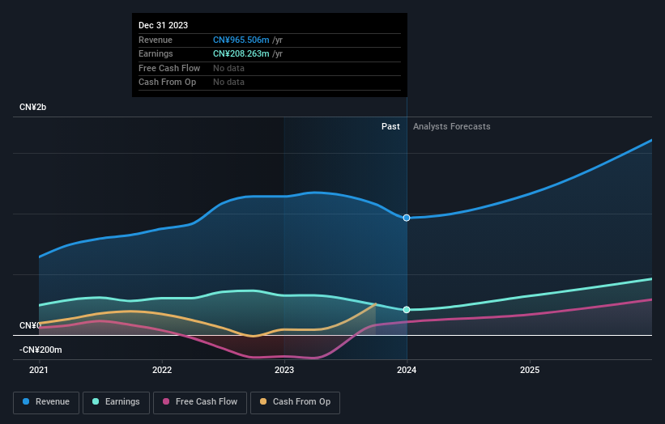Image resolution: width=665 pixels, height=424 pixels.
Task: Click the No data value beside Free Cash Flow
Action: point(228,68)
